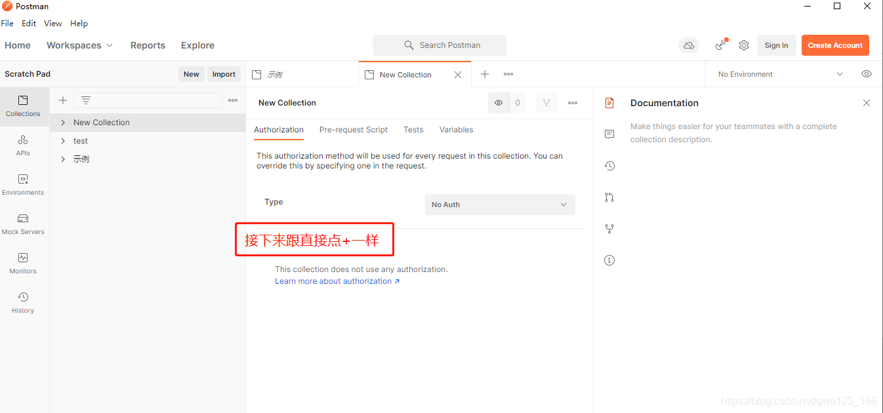Switch to the Authorization tab
This screenshot has width=883, height=413.
(x=279, y=130)
